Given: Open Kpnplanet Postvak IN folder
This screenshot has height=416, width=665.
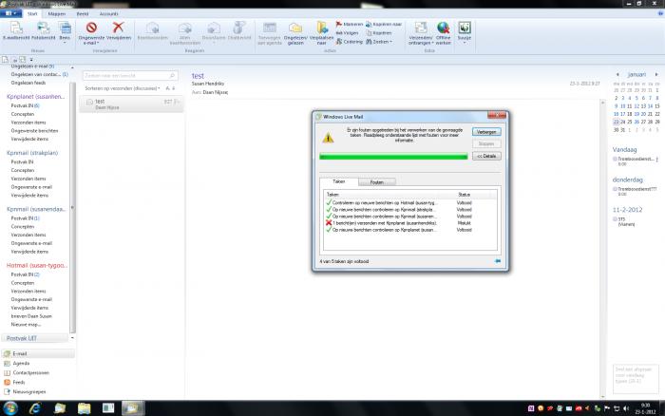Looking at the screenshot, I should click(26, 105).
